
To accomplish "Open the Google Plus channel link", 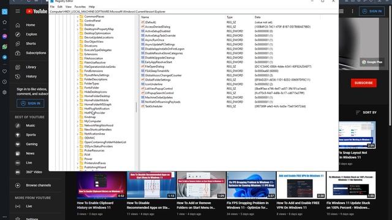I will [x=372, y=62].
